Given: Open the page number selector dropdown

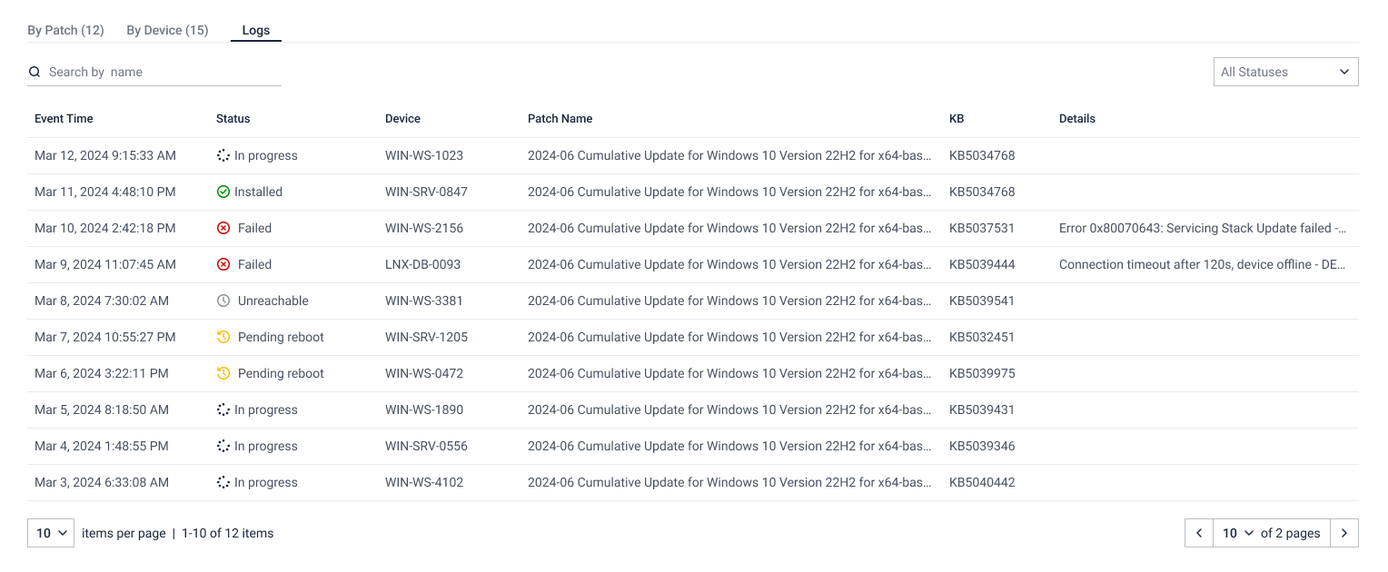Looking at the screenshot, I should pos(1237,533).
